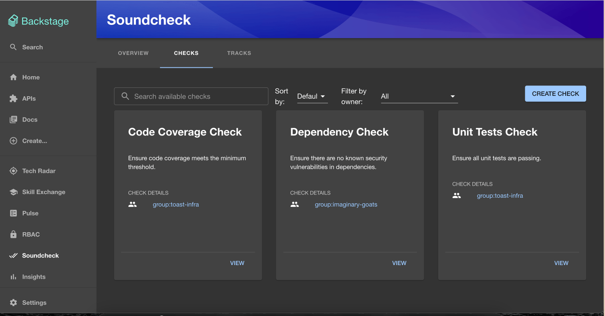The width and height of the screenshot is (605, 316).
Task: Click the magnifier icon in checks search box
Action: click(125, 96)
